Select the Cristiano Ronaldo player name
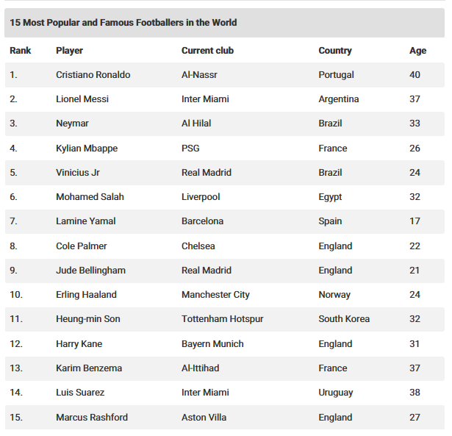452x436 pixels. point(93,75)
